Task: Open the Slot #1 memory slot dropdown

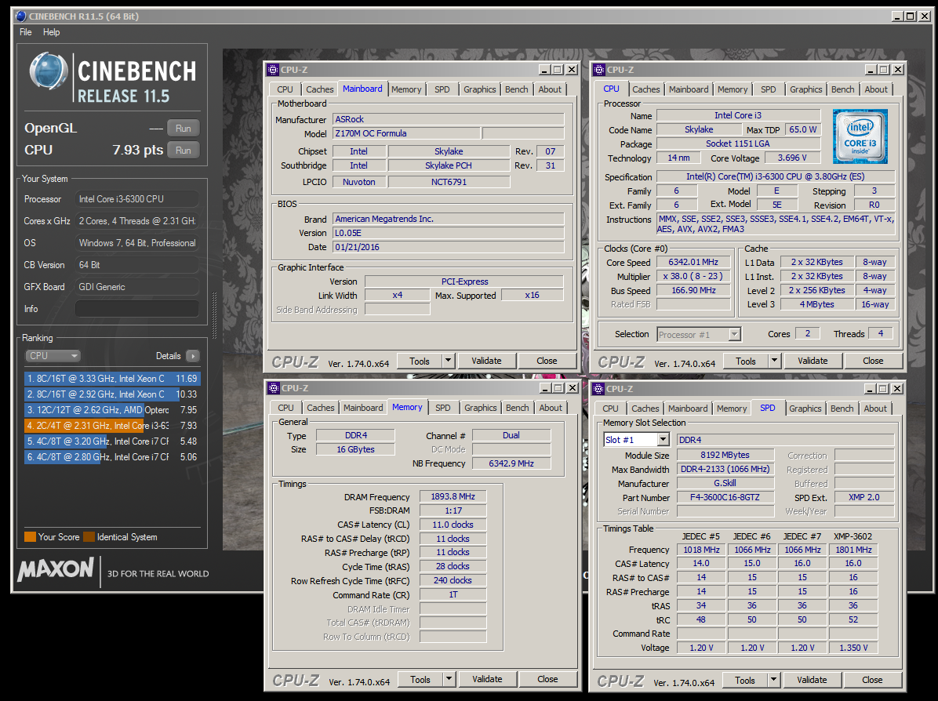Action: click(664, 440)
